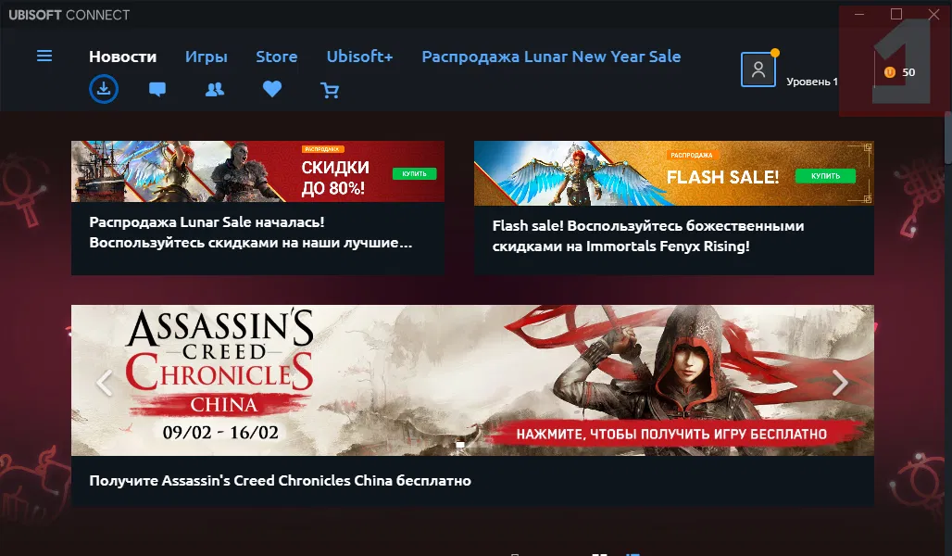952x556 pixels.
Task: Click the Скидки до 80% banner image
Action: pos(257,171)
